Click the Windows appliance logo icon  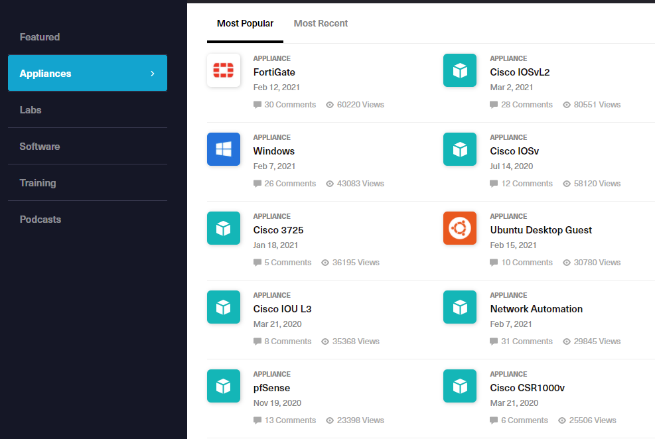coord(224,149)
